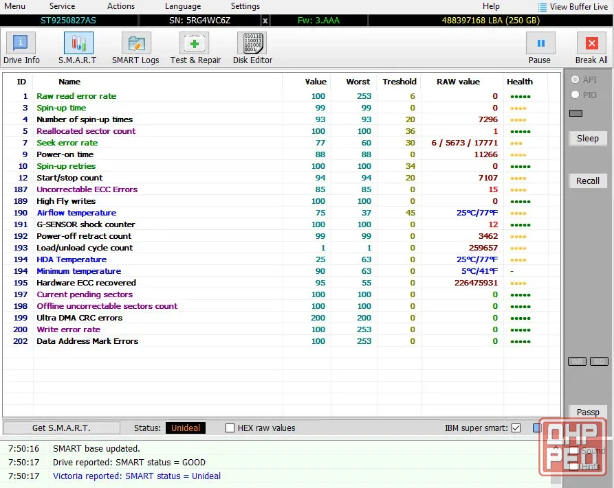Image resolution: width=614 pixels, height=488 pixels.
Task: Put the drive to Sleep
Action: tap(588, 139)
